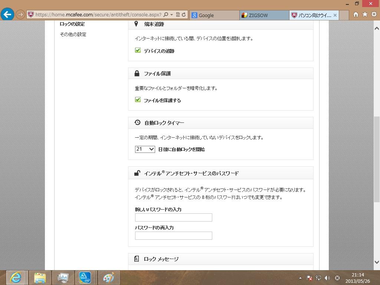380x285 pixels.
Task: Click the ロック メッセージ header text
Action: point(161,259)
